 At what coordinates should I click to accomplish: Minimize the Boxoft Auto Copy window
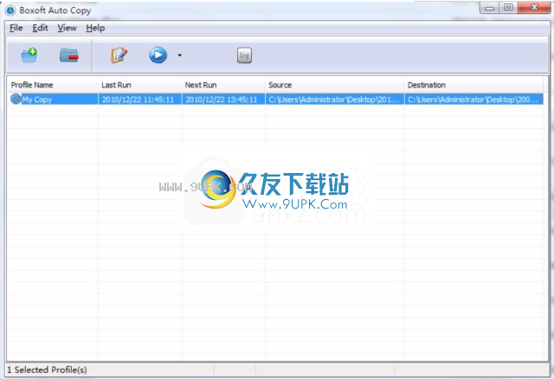(x=490, y=8)
